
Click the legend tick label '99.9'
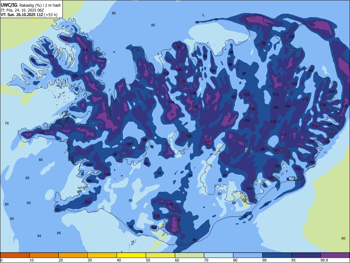(324, 260)
